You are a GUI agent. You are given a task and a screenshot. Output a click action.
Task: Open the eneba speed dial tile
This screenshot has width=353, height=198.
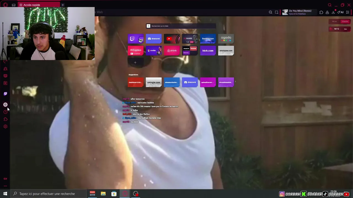154,51
